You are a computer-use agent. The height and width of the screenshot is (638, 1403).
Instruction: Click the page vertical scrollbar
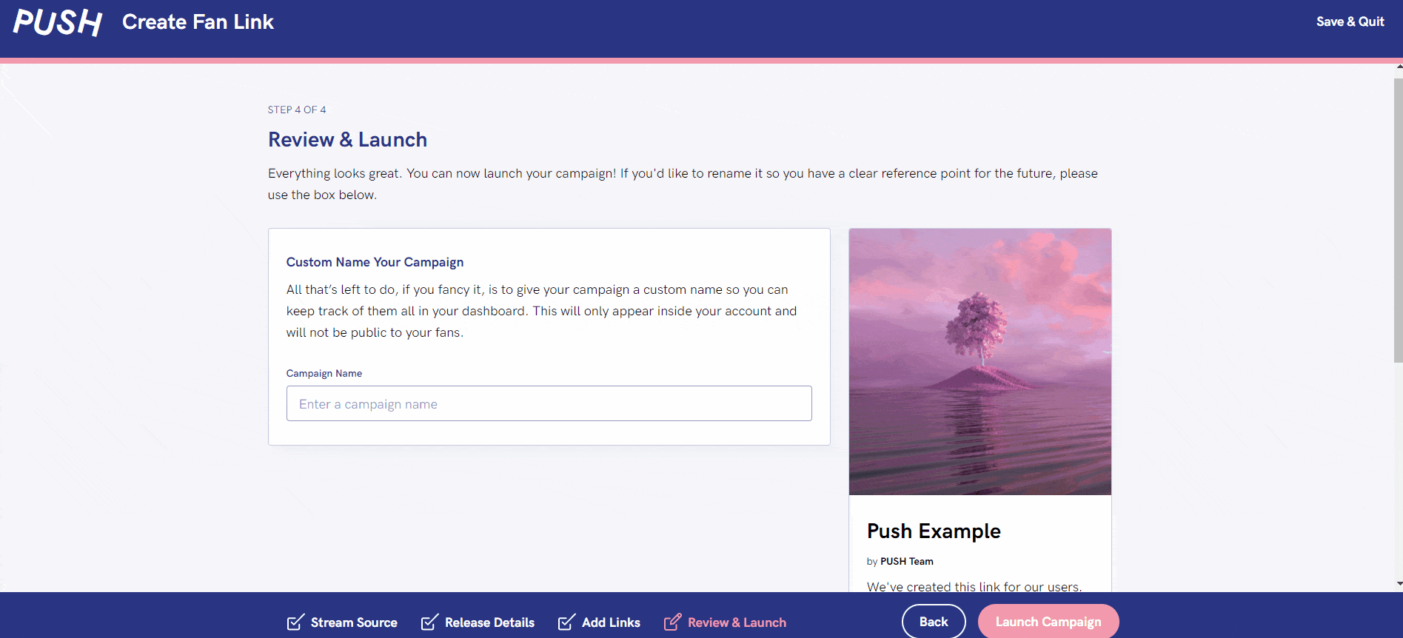pyautogui.click(x=1398, y=220)
